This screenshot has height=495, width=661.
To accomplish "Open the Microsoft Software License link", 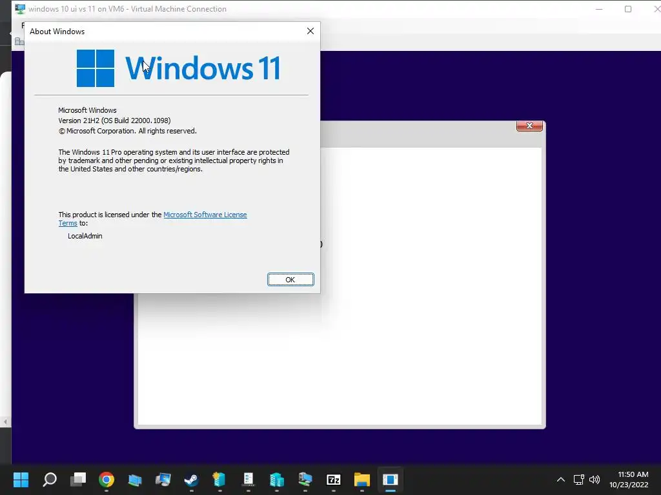I will click(205, 215).
